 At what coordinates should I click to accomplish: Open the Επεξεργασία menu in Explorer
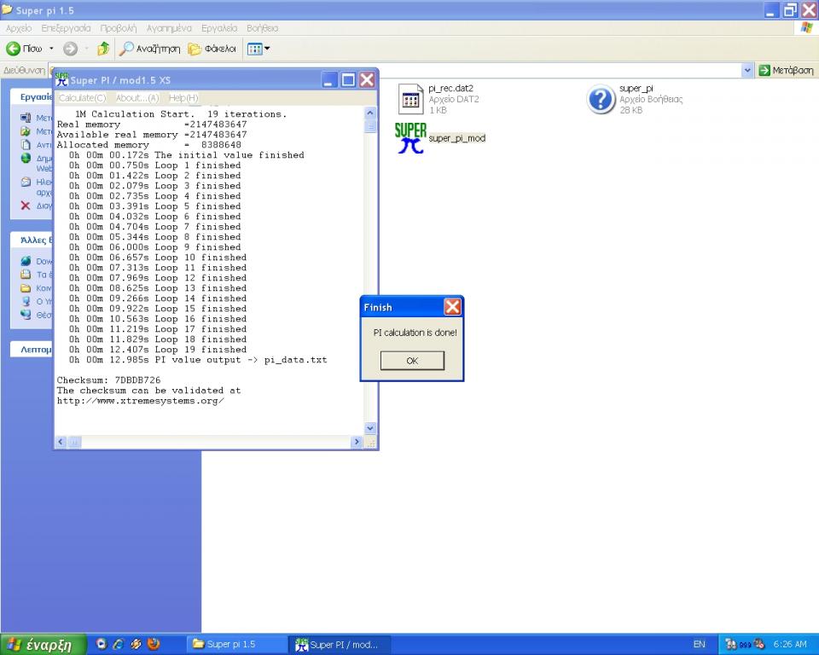click(66, 28)
